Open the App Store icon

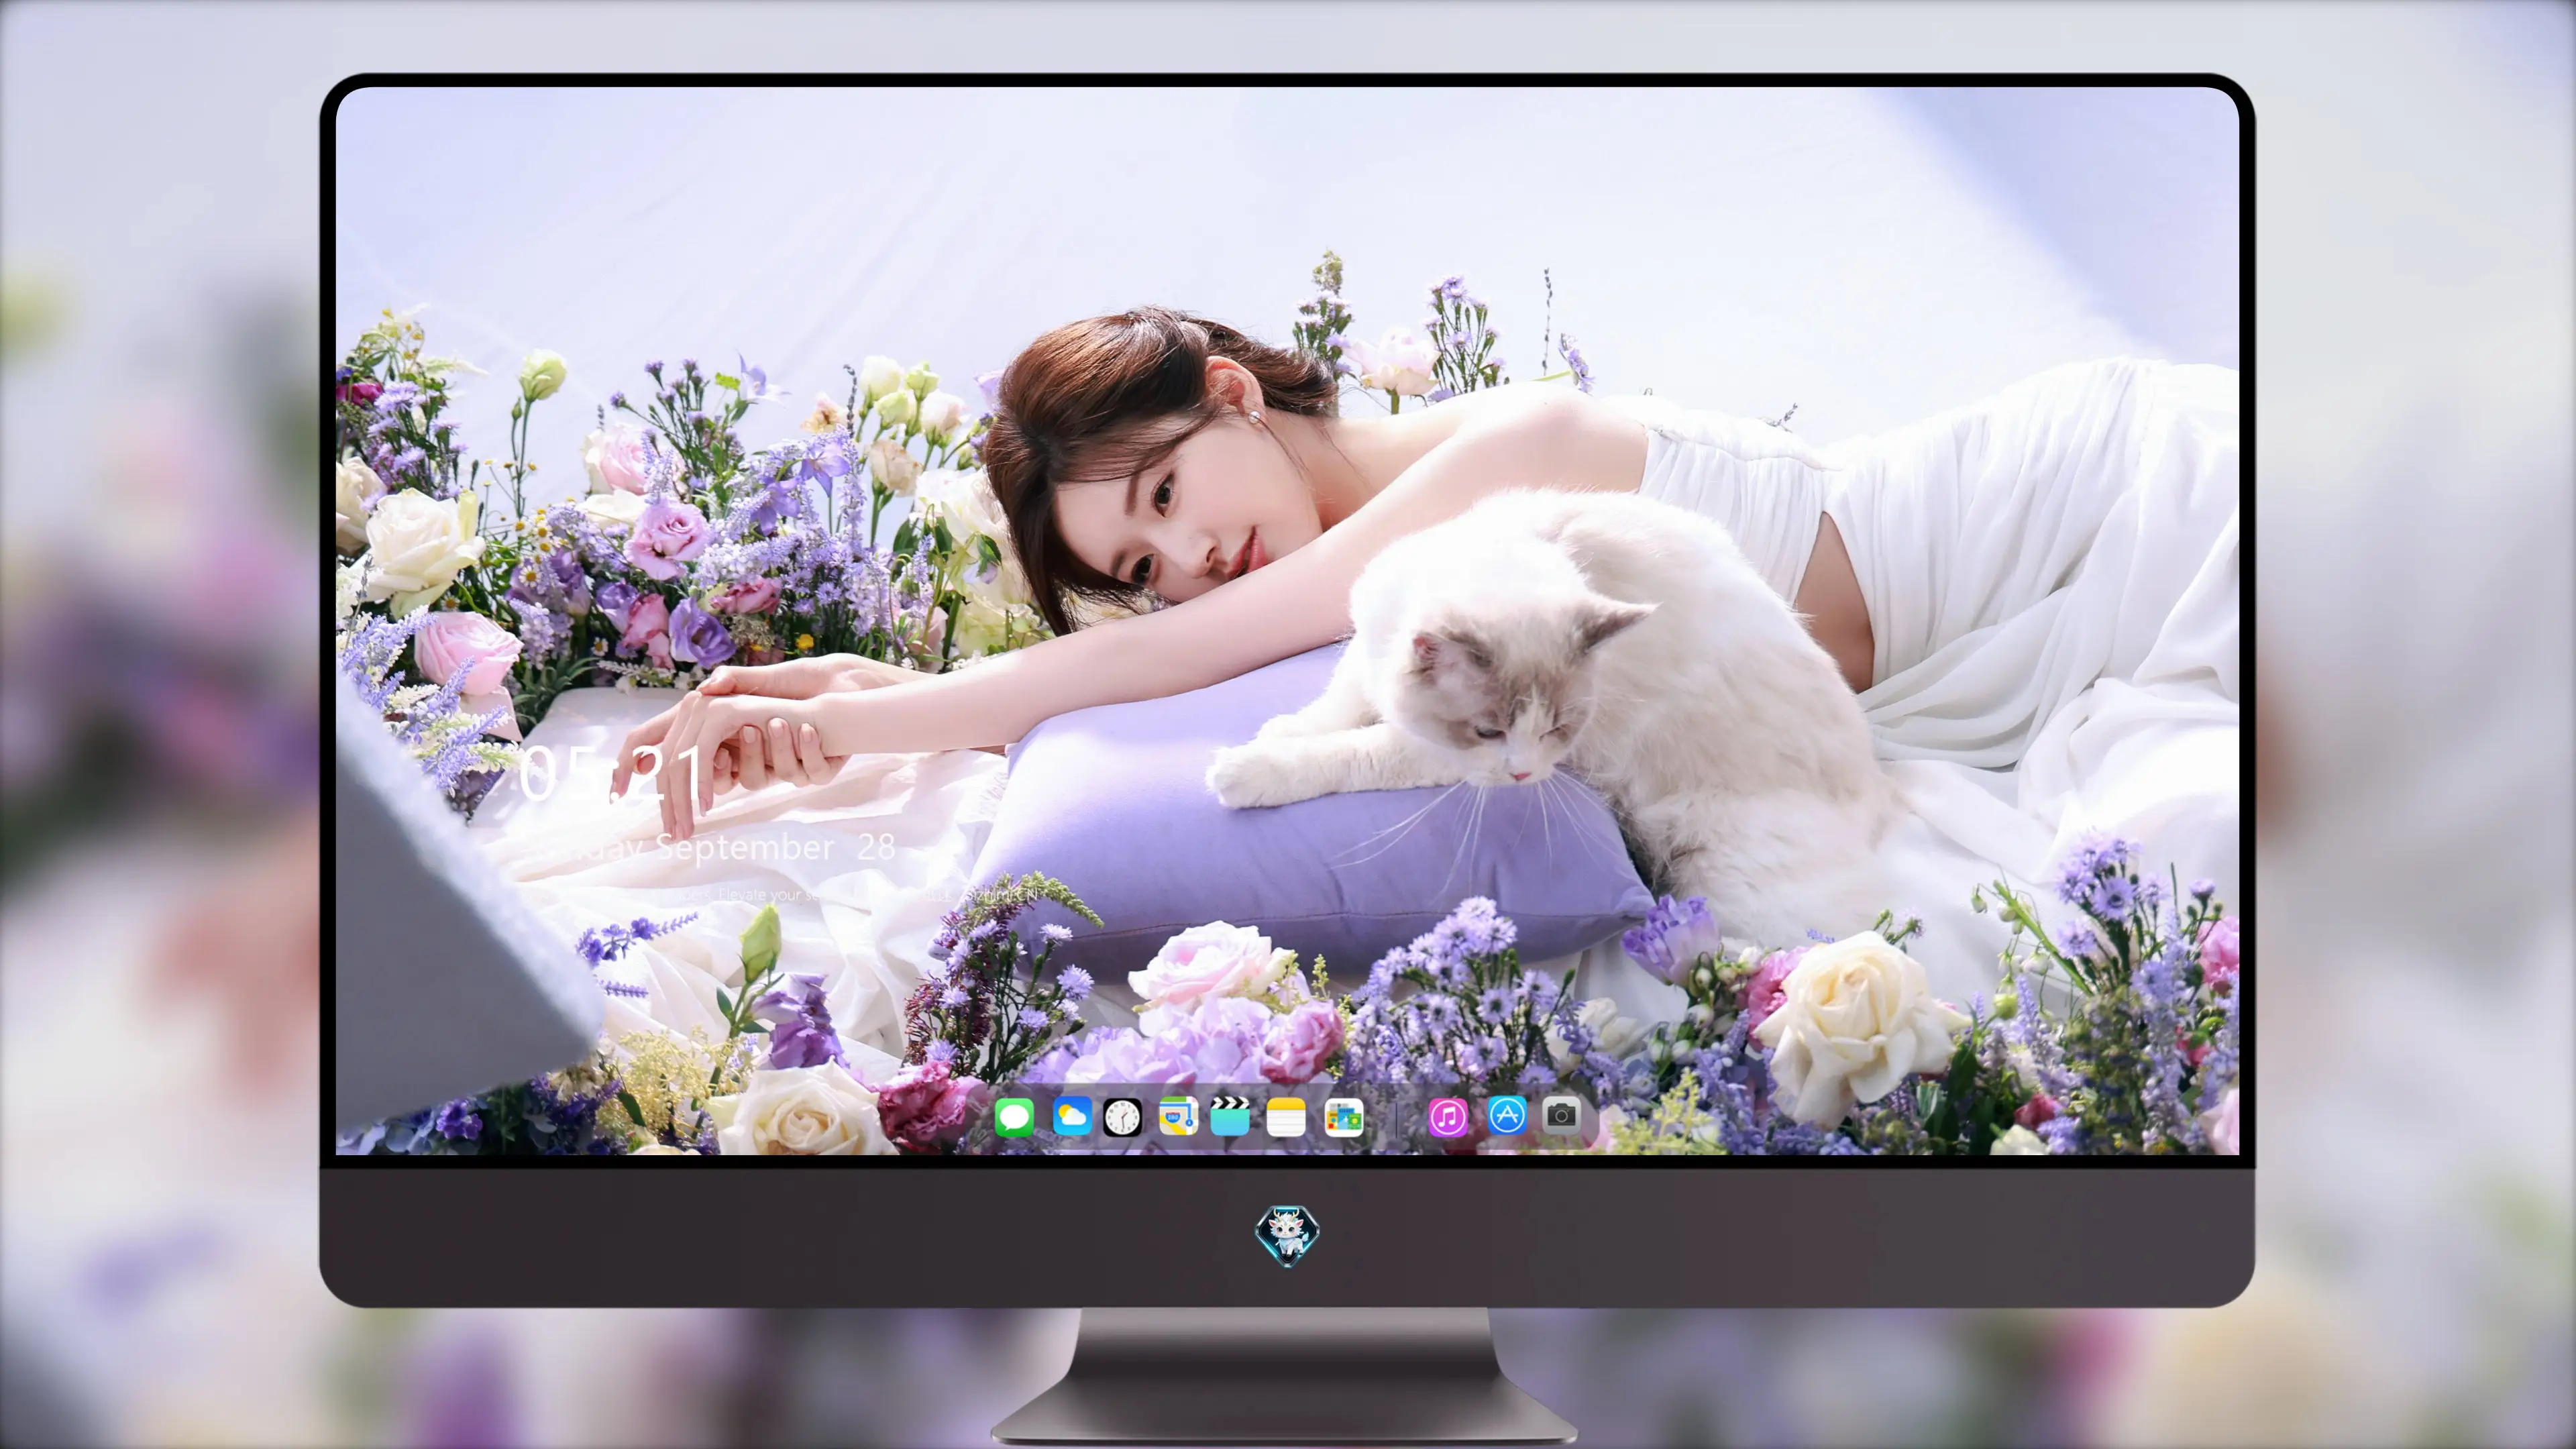click(x=1507, y=1115)
